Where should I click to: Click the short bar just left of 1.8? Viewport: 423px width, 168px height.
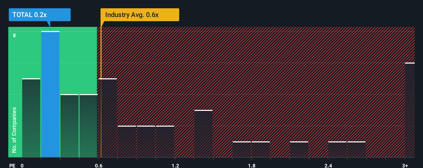[x=242, y=149]
